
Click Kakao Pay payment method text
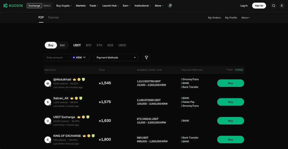[188, 102]
